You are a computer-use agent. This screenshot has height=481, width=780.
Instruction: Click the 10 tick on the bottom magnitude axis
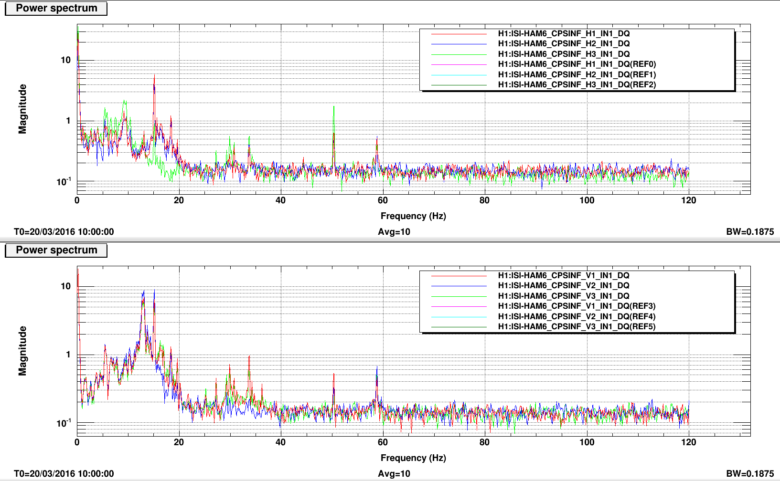pyautogui.click(x=65, y=286)
